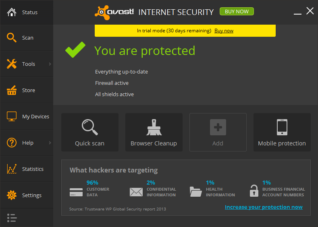The height and width of the screenshot is (227, 318).
Task: Expand the Help submenu arrow
Action: coord(50,143)
